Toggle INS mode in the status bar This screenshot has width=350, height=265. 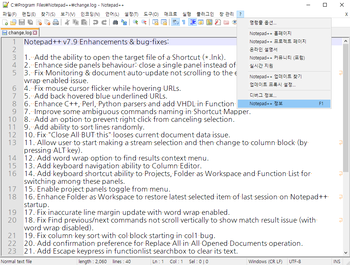[x=337, y=261]
